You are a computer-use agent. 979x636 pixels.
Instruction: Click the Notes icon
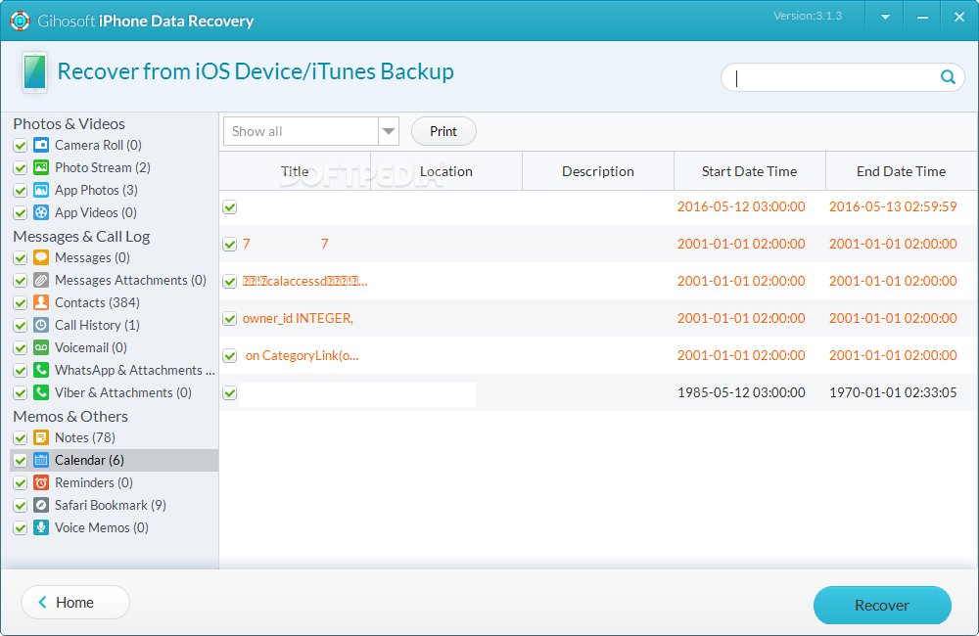click(41, 437)
